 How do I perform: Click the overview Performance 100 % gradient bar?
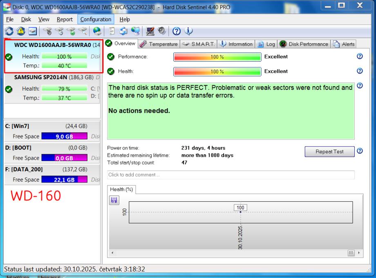pos(217,57)
